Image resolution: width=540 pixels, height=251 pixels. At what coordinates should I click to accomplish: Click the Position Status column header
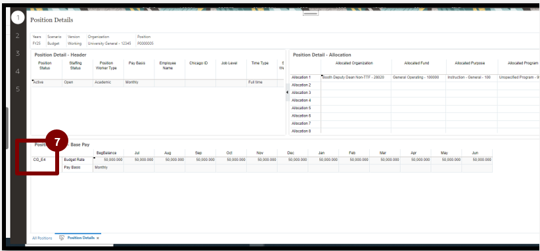coord(45,66)
